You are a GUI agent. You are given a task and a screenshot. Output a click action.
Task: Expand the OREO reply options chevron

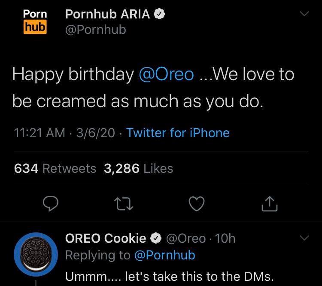point(304,238)
